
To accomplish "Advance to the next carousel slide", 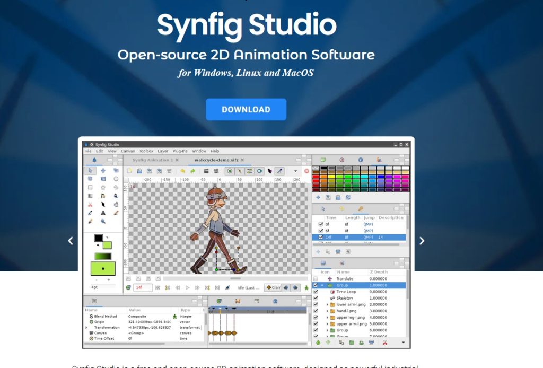I will [x=422, y=241].
